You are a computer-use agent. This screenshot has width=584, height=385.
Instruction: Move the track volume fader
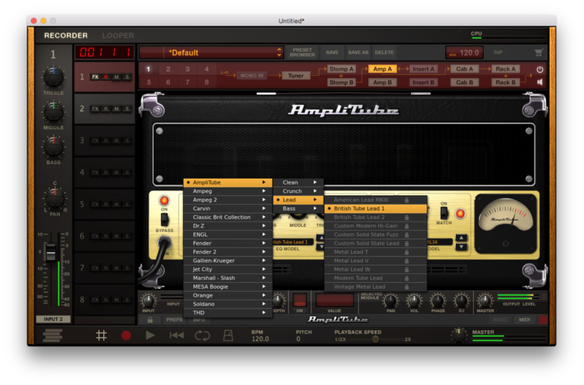pyautogui.click(x=50, y=252)
